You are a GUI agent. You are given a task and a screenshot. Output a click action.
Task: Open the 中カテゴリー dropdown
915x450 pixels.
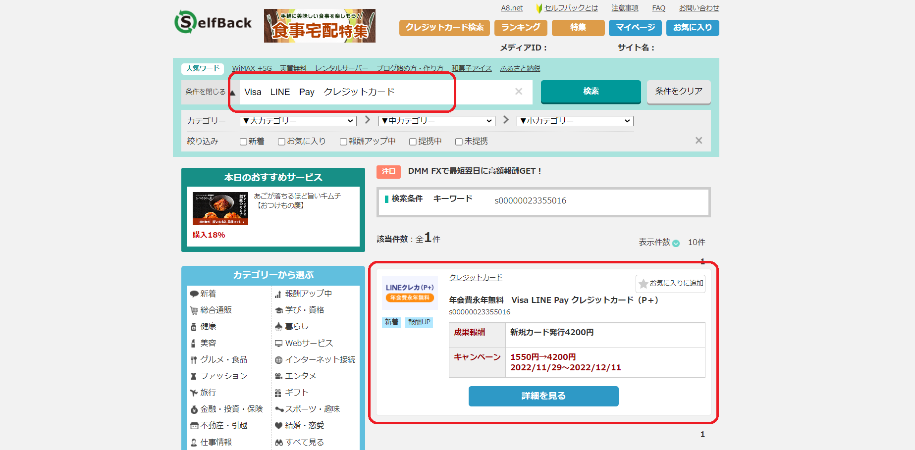pyautogui.click(x=437, y=121)
